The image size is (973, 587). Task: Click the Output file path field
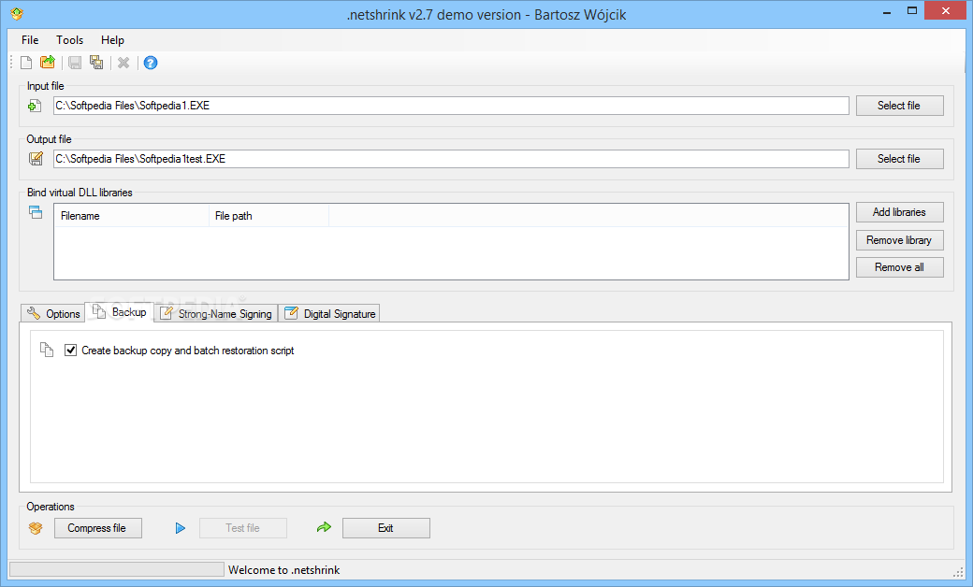451,159
